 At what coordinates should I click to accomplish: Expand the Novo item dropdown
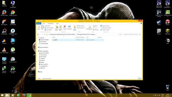(81, 26)
